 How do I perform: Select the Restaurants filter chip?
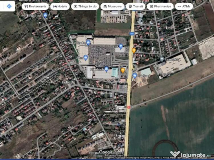pos(35,6)
